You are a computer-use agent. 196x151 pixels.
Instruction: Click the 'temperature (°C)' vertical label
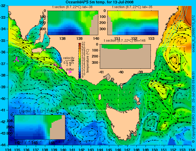tap(88, 61)
